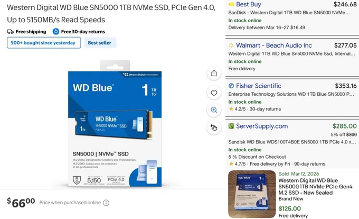
Task: Open the Fisher Scientific store link
Action: (259, 86)
